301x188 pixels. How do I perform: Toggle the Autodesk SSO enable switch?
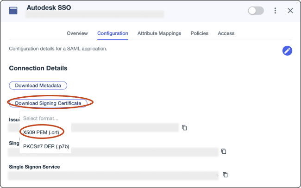(x=256, y=11)
